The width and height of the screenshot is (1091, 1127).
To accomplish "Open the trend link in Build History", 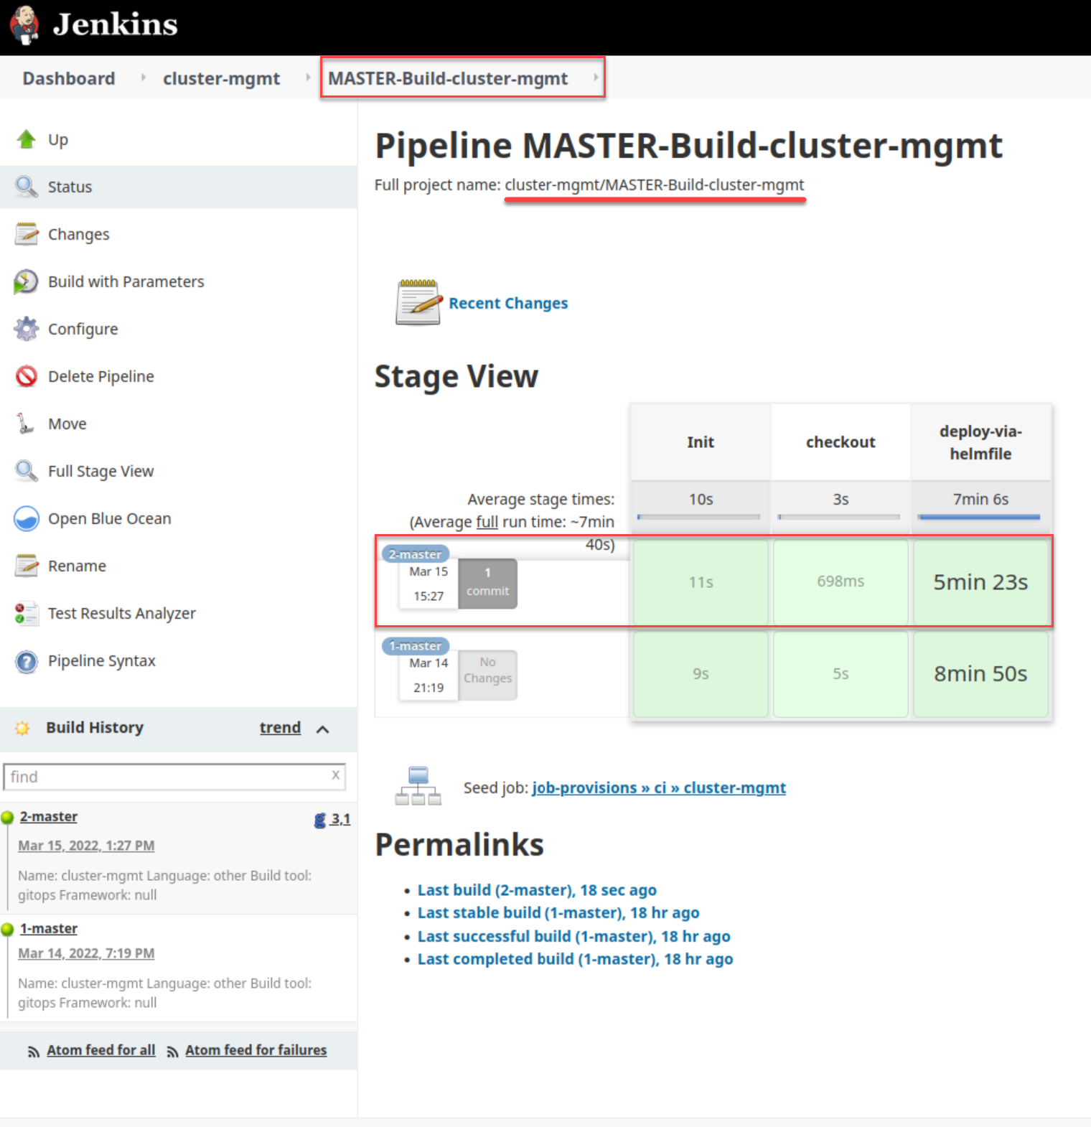I will 280,728.
